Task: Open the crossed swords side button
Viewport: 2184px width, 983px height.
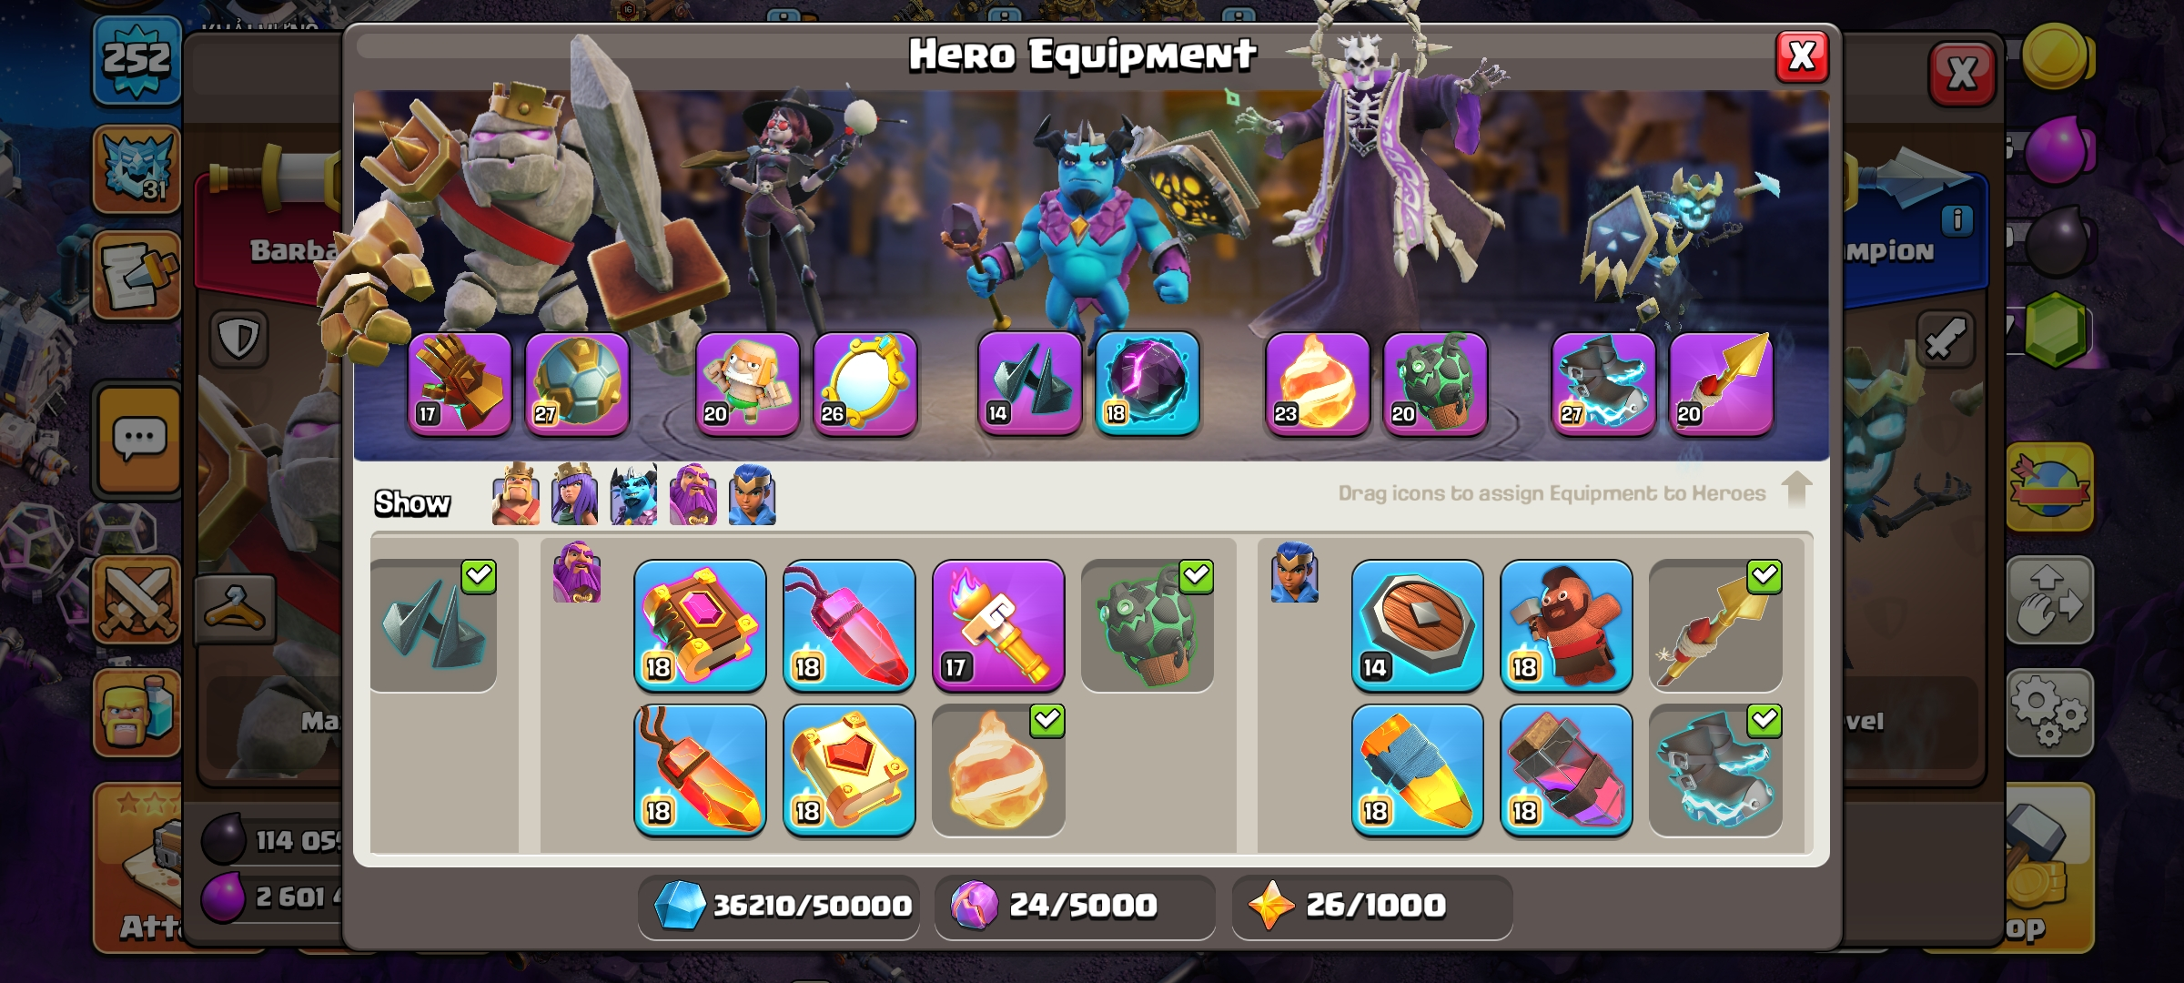Action: coord(136,600)
